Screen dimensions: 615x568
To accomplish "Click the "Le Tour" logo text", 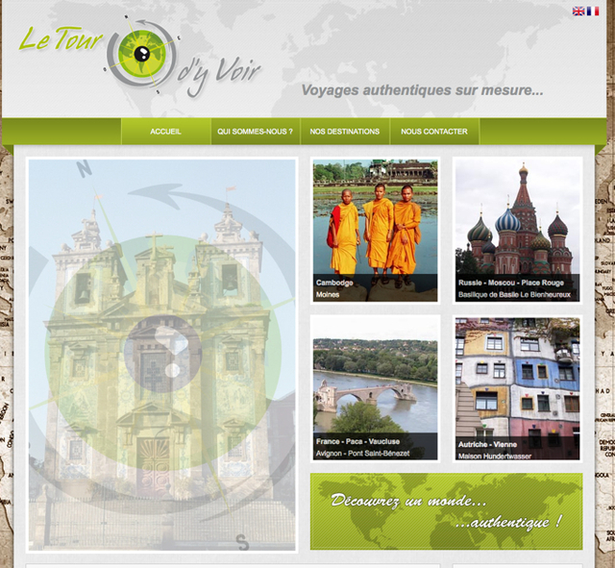I will (61, 40).
